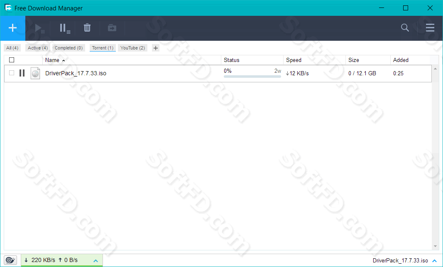
Task: Expand the traffic speed panel chevron
Action: tap(96, 260)
